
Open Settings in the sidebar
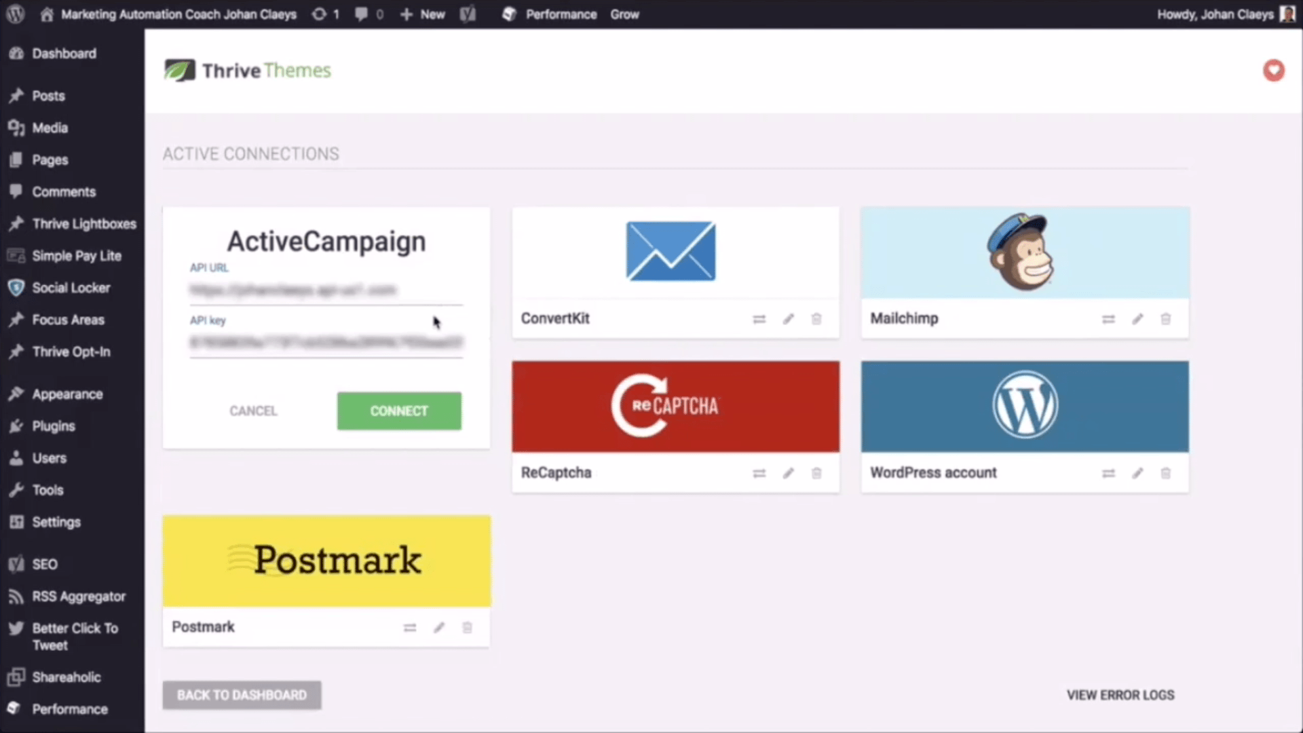click(56, 522)
